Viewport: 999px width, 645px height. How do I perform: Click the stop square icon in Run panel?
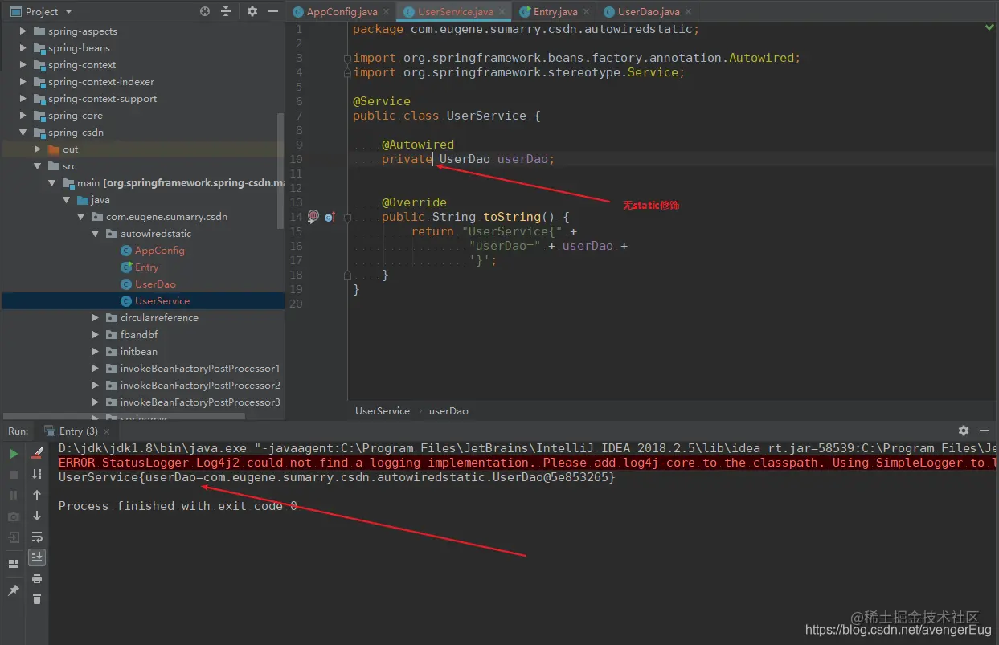pyautogui.click(x=14, y=475)
